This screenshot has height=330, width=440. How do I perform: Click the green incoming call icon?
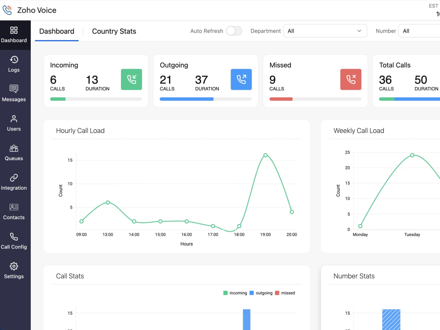click(x=131, y=79)
